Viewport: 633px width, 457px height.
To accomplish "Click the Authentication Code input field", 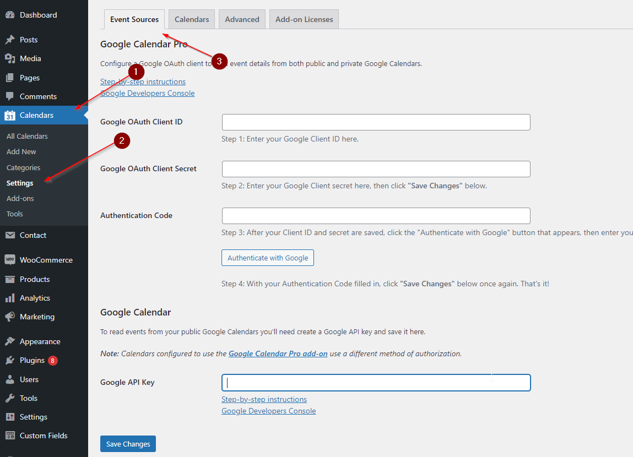I will [x=376, y=216].
